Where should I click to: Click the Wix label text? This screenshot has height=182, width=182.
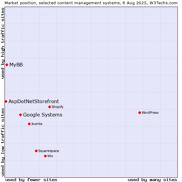[x=50, y=156]
